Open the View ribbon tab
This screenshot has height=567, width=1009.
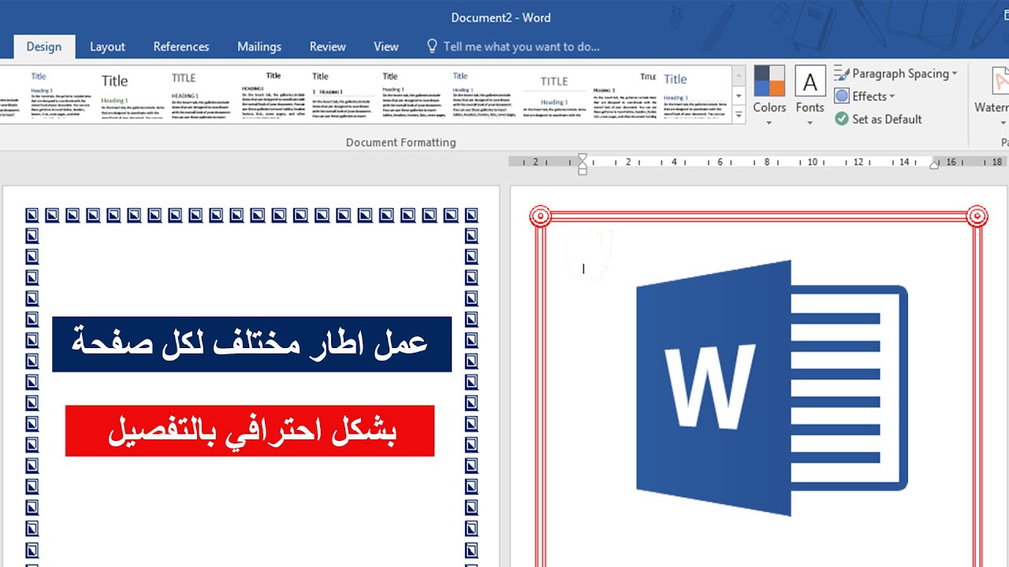386,46
